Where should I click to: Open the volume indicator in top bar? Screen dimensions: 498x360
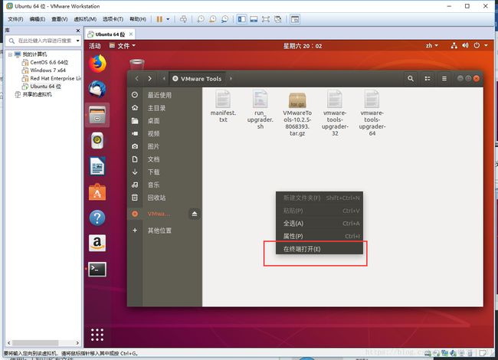465,46
